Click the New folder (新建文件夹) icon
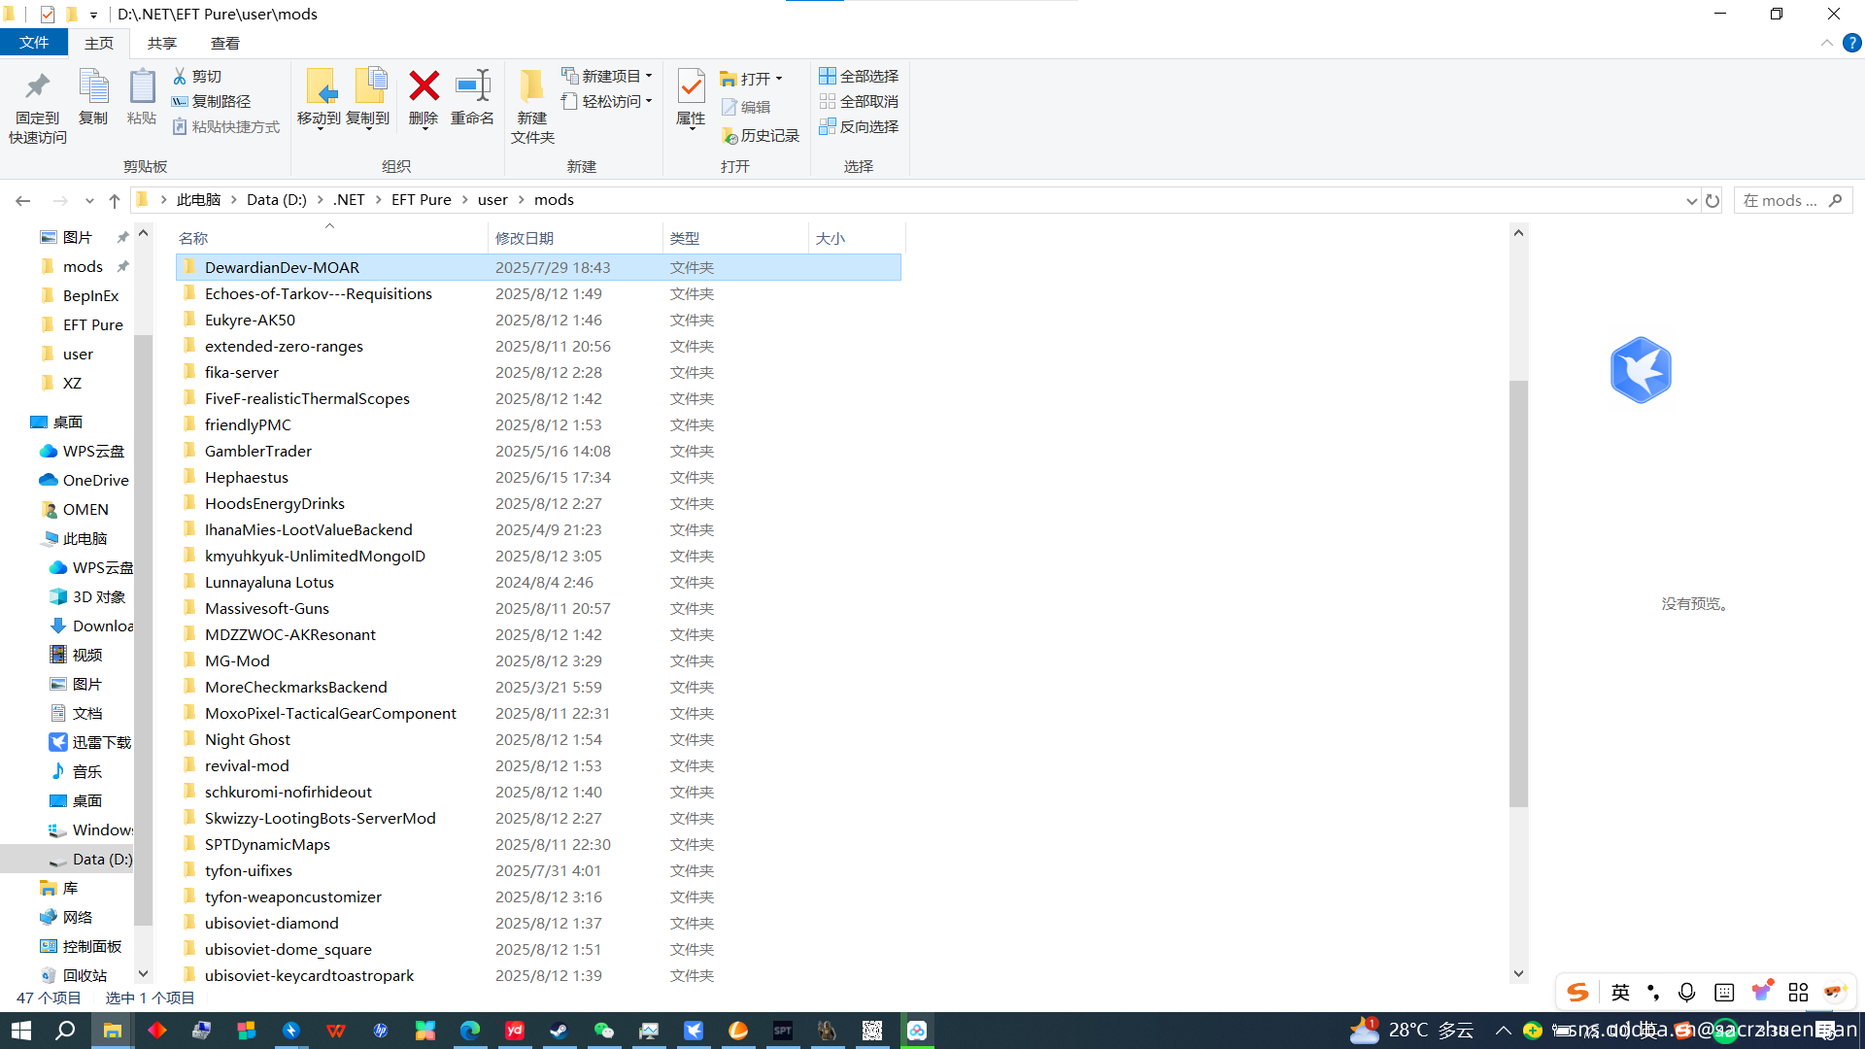Image resolution: width=1865 pixels, height=1049 pixels. coord(531,86)
